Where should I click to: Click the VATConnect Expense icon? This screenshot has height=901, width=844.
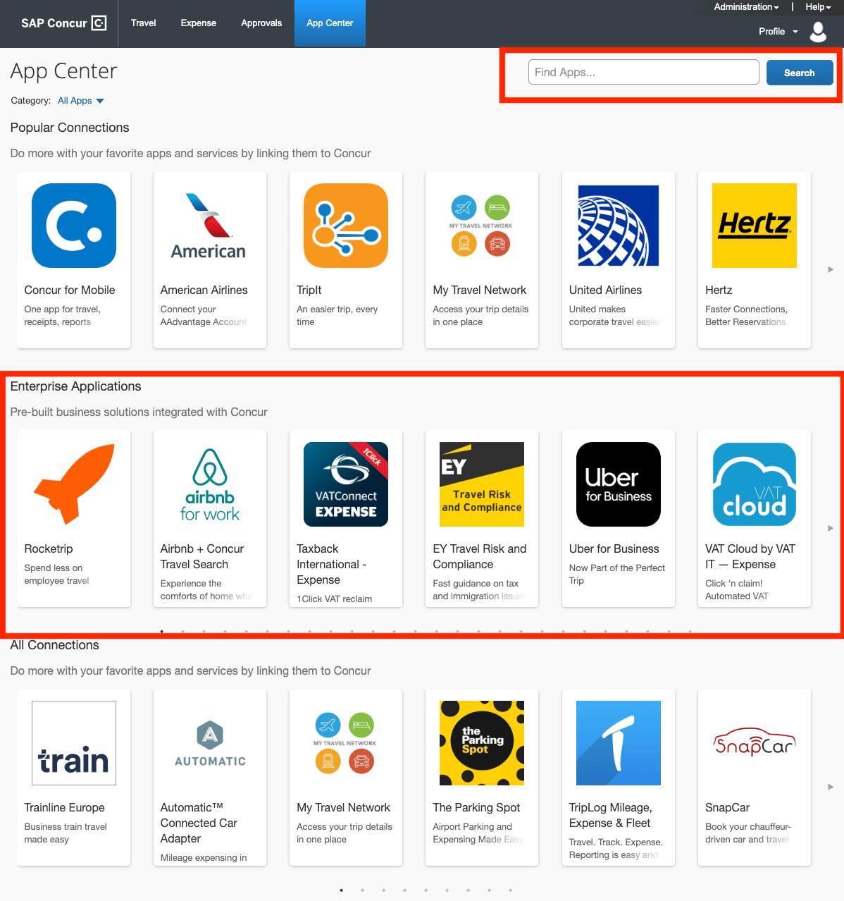[346, 484]
